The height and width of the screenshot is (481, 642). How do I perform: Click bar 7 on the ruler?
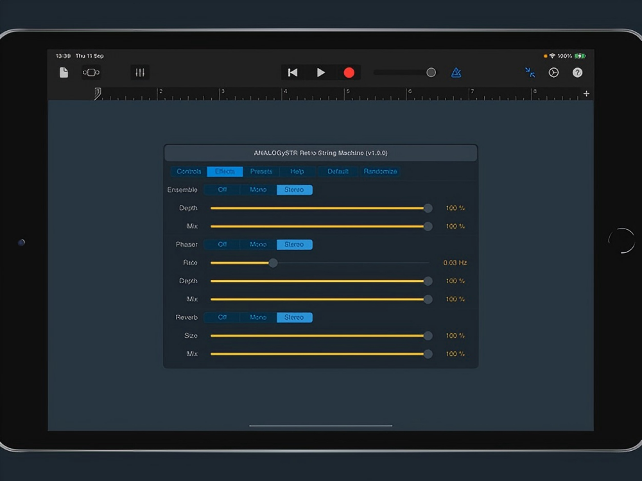click(472, 91)
